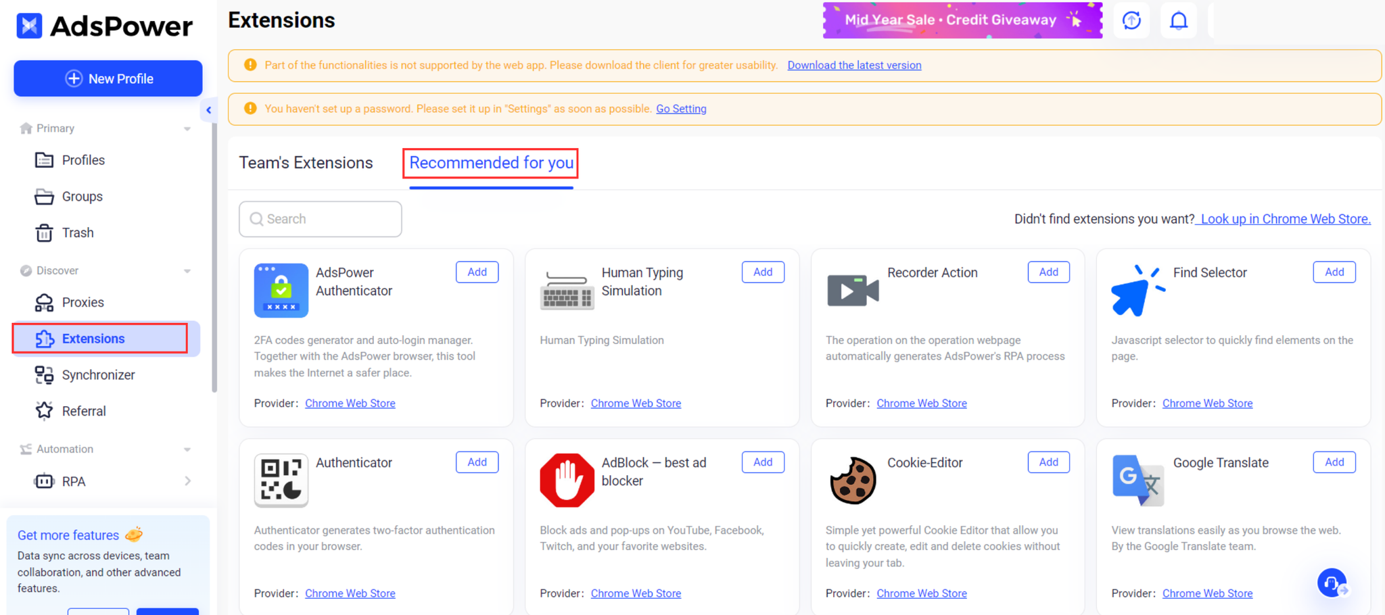Open Chrome Web Store link for Find Selector
The height and width of the screenshot is (615, 1385).
click(x=1207, y=403)
